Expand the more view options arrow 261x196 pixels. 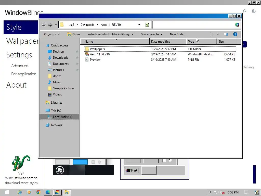tap(218, 34)
